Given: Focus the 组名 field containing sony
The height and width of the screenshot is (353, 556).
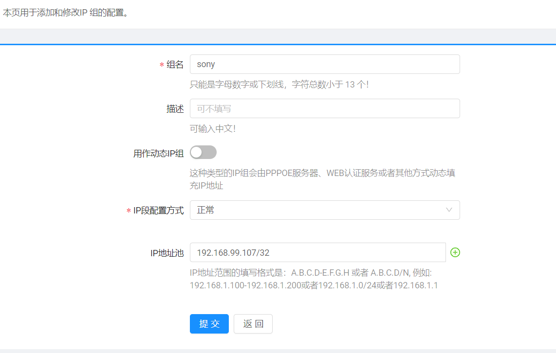Looking at the screenshot, I should (x=324, y=64).
